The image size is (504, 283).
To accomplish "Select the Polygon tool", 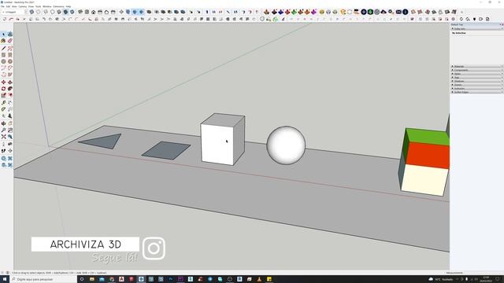I will coord(10,61).
